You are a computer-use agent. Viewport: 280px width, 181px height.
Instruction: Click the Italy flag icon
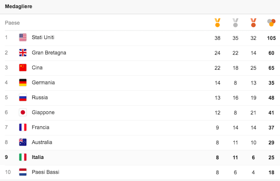point(23,157)
